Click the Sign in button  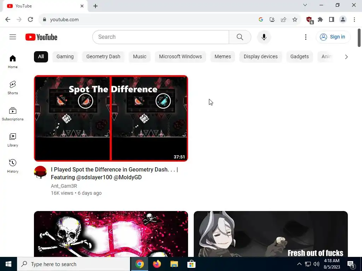click(333, 37)
